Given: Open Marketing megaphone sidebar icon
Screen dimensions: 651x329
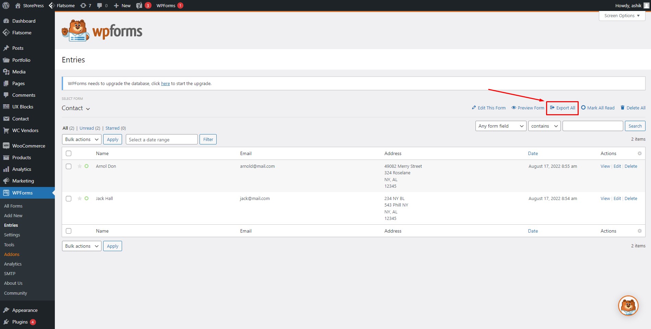Looking at the screenshot, I should pyautogui.click(x=6, y=181).
